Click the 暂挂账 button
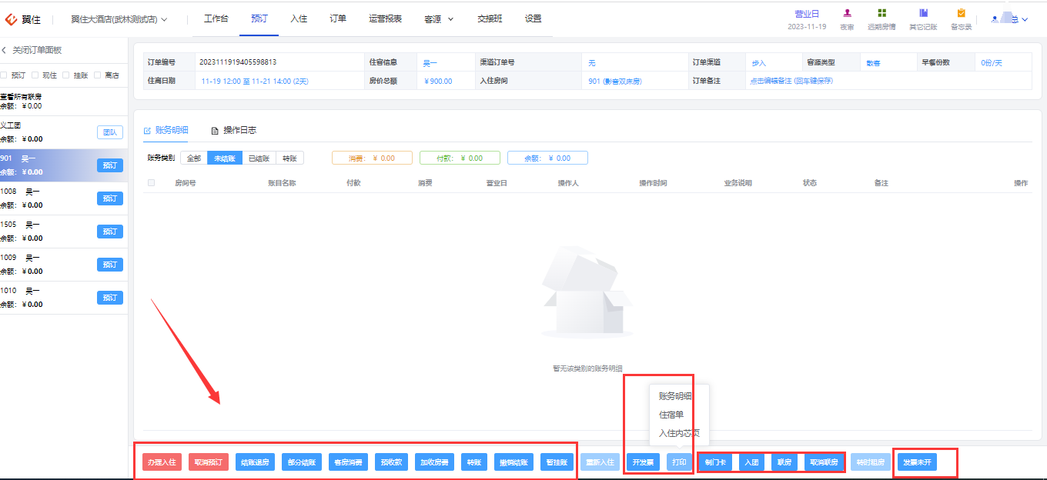 557,462
